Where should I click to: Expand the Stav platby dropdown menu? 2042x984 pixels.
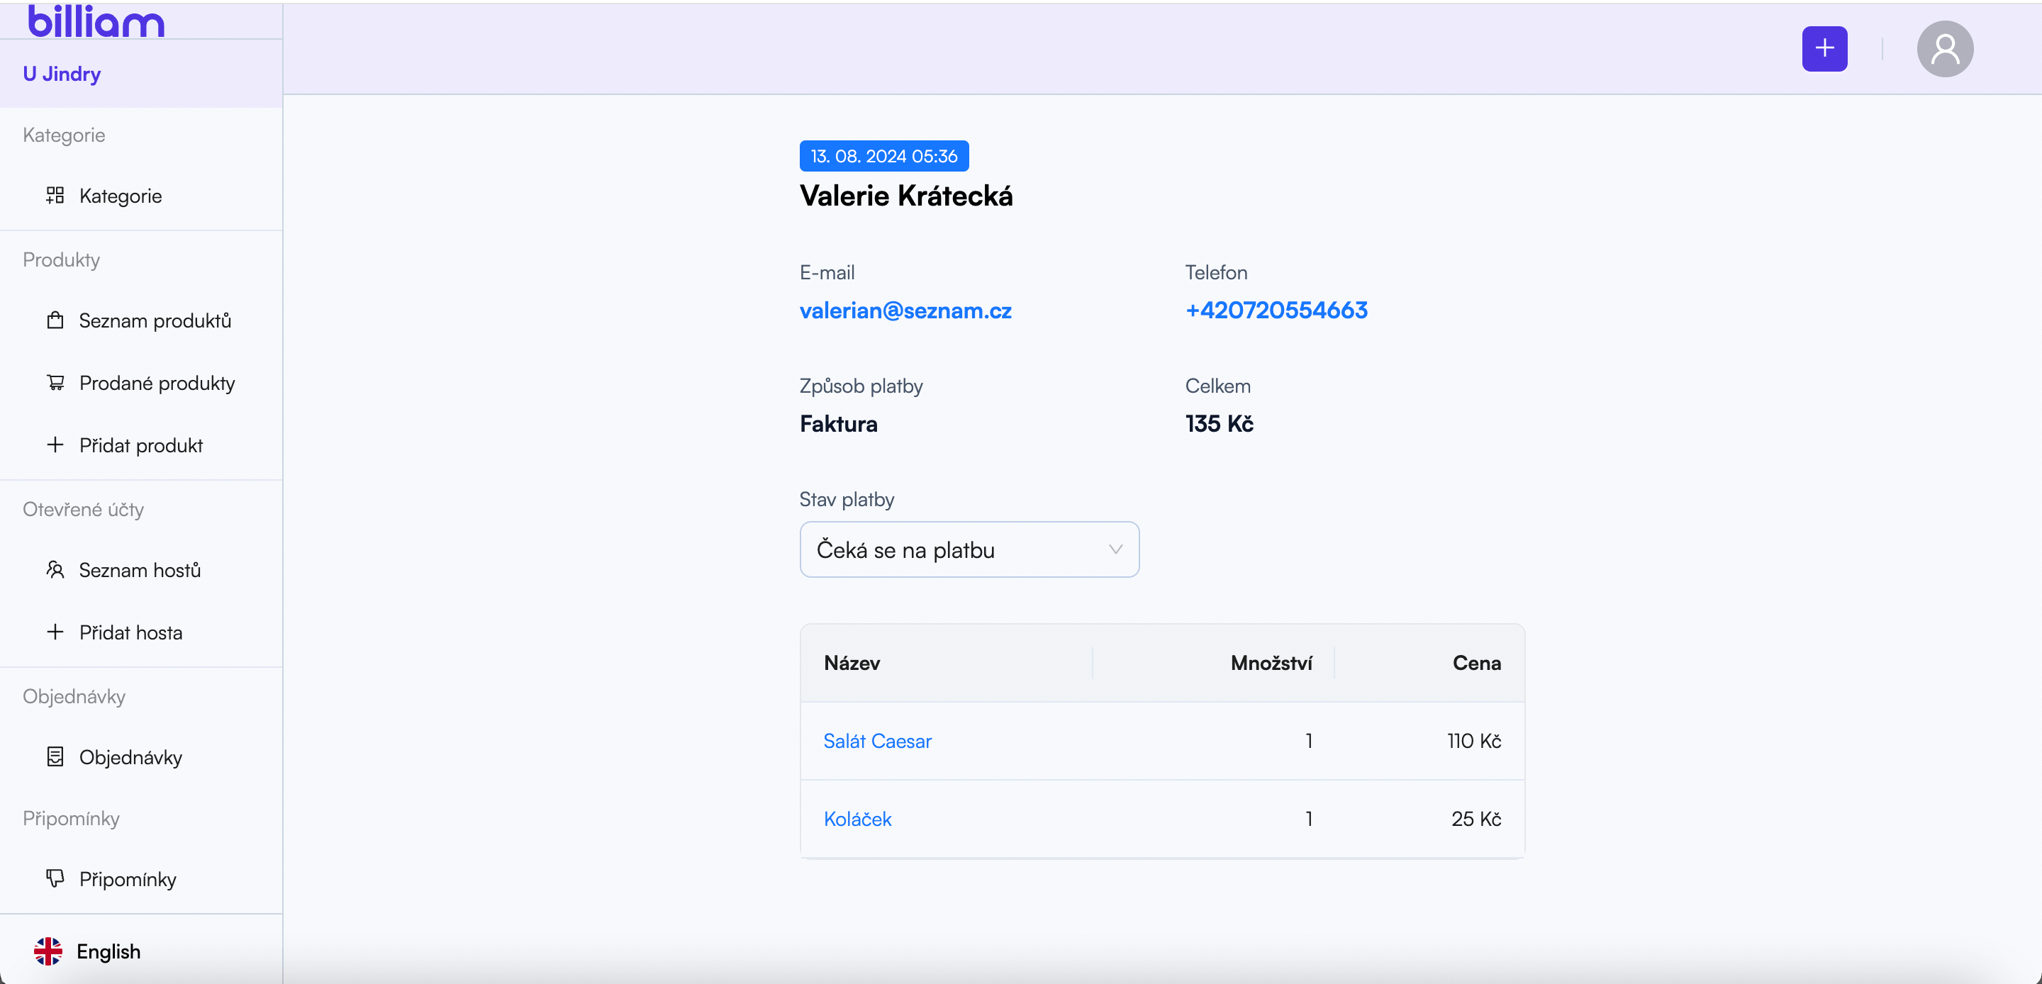(969, 548)
